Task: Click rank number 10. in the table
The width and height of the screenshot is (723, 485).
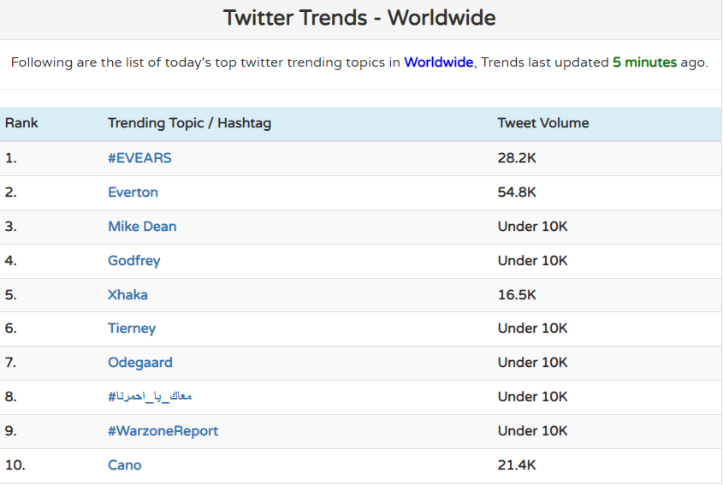Action: (15, 464)
